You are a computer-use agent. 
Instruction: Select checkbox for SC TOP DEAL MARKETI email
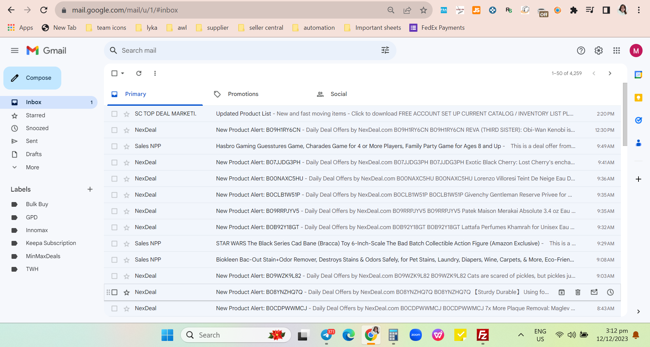tap(114, 114)
